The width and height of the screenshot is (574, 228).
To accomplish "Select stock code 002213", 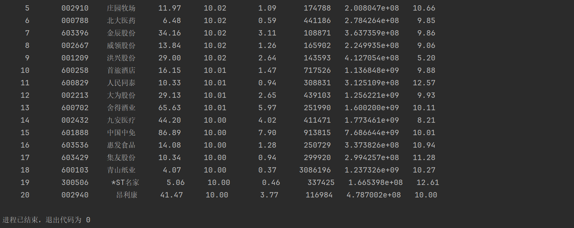I will (x=75, y=95).
